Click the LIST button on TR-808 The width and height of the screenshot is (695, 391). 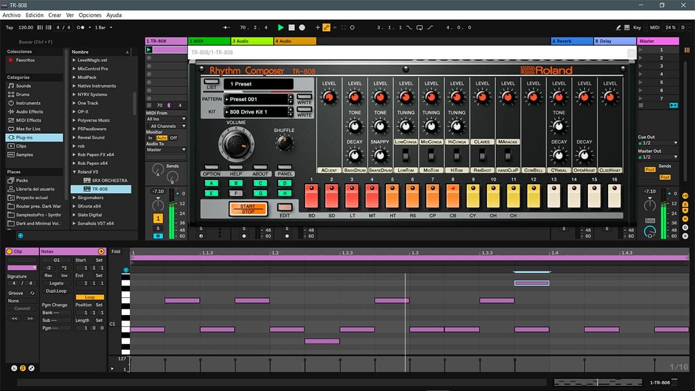pyautogui.click(x=211, y=82)
